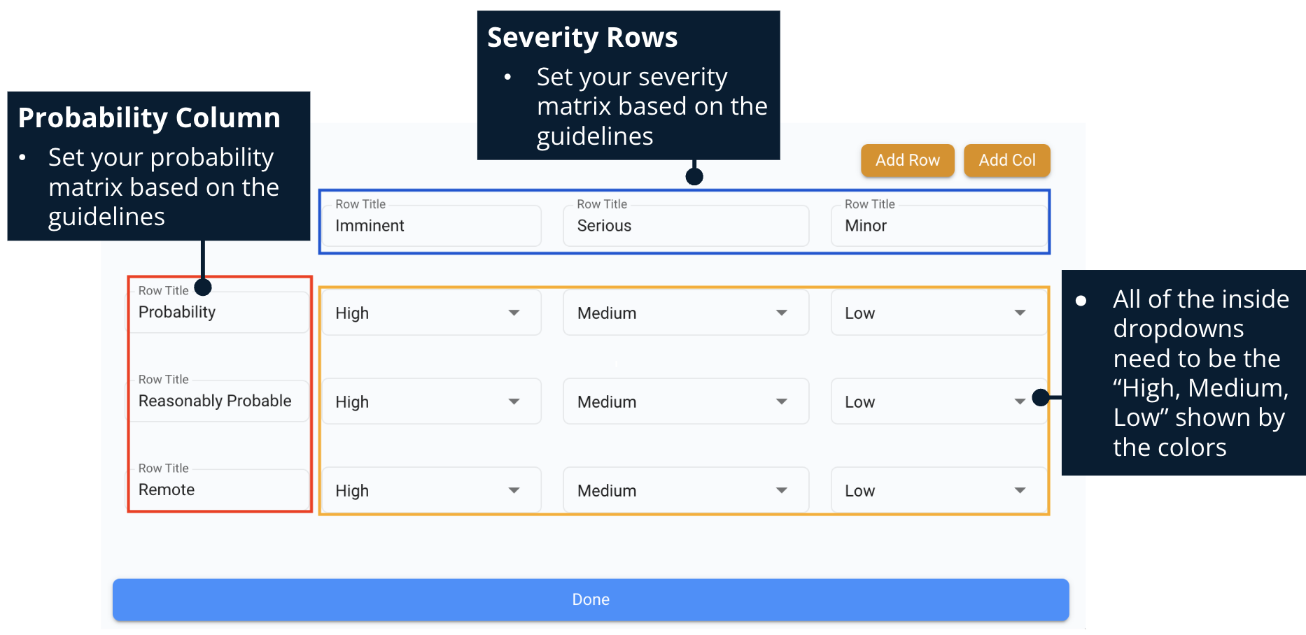Open Low dropdown in Reasonably Probable row
This screenshot has width=1306, height=635.
(938, 402)
